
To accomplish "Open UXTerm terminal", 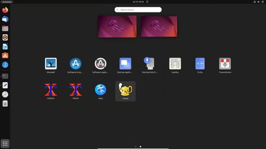I will coord(51,91).
